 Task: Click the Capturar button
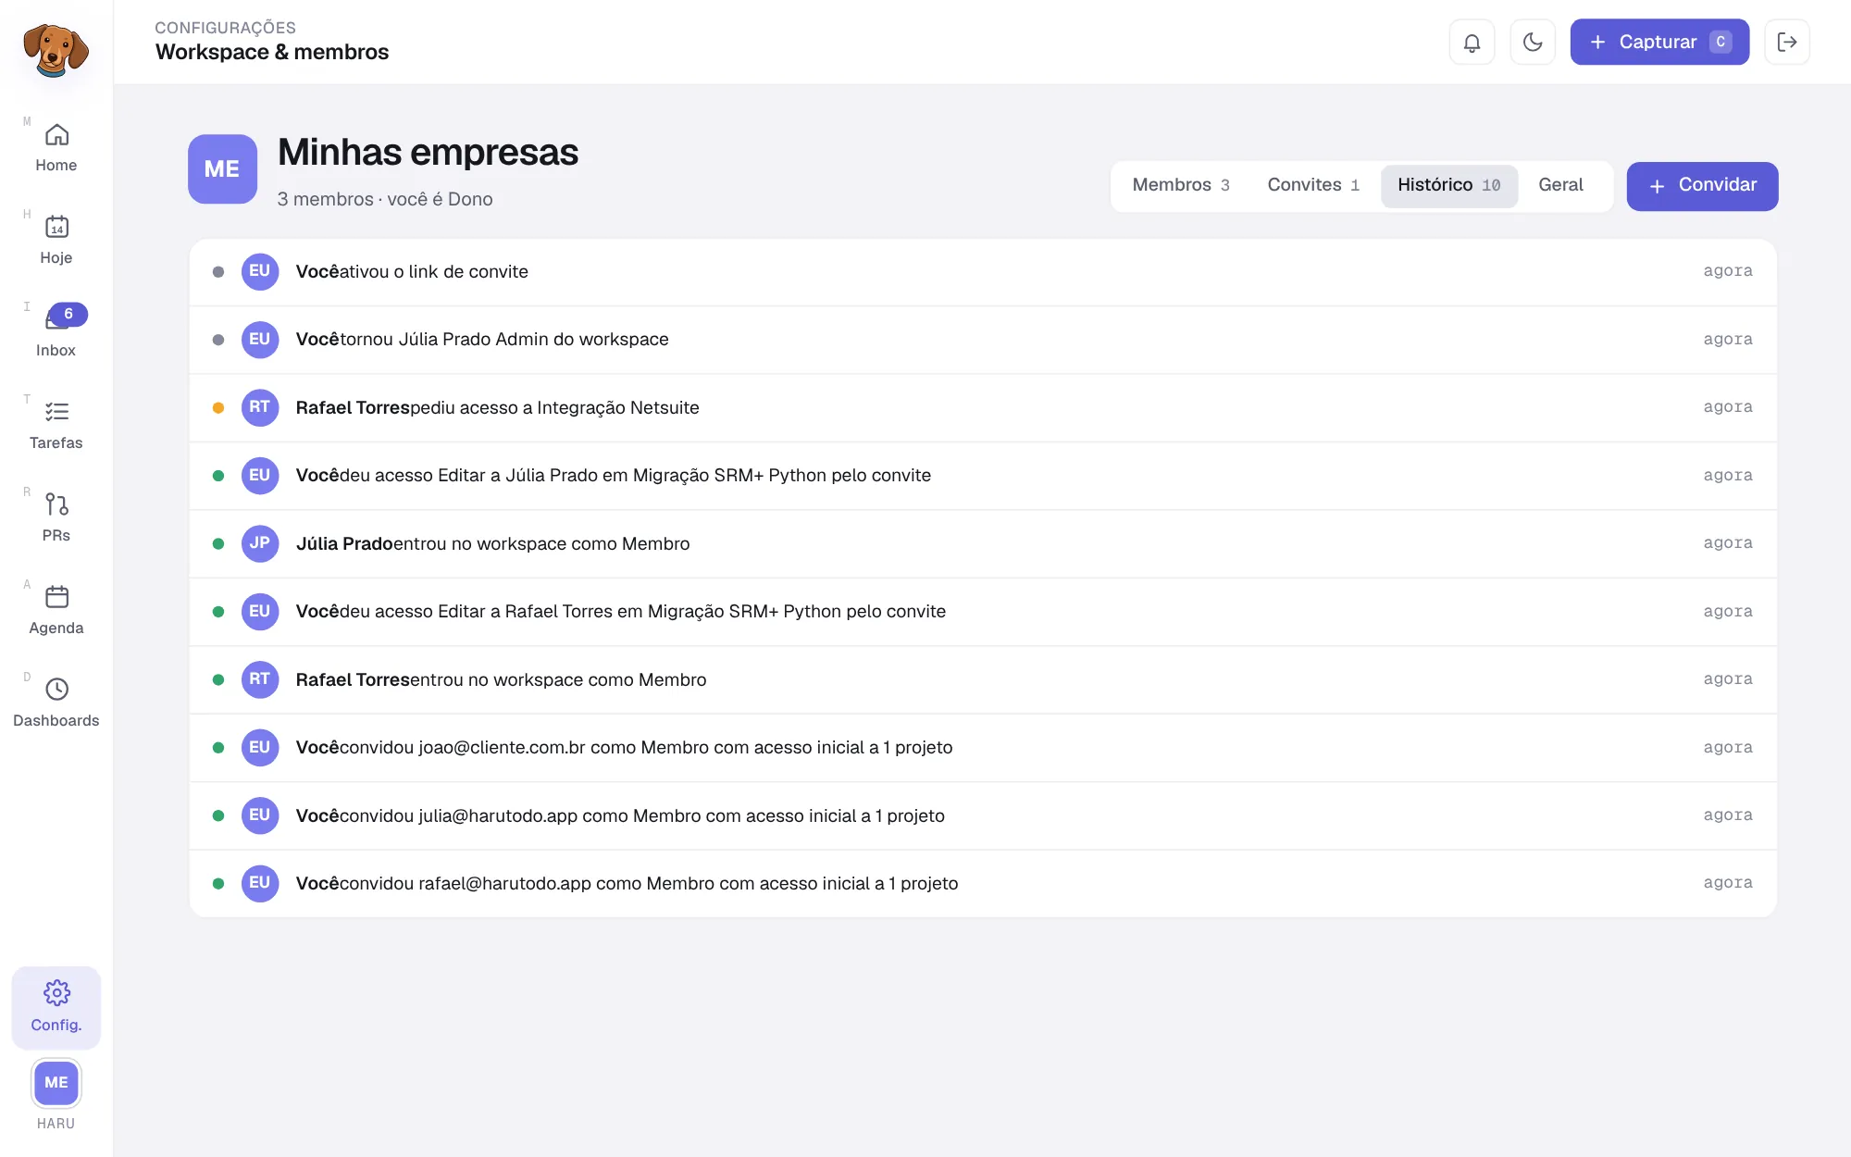point(1659,43)
